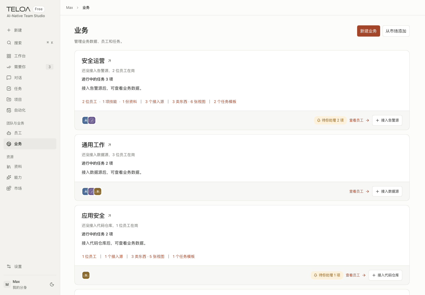
Task: Click the 新建业务 button
Action: tap(368, 31)
